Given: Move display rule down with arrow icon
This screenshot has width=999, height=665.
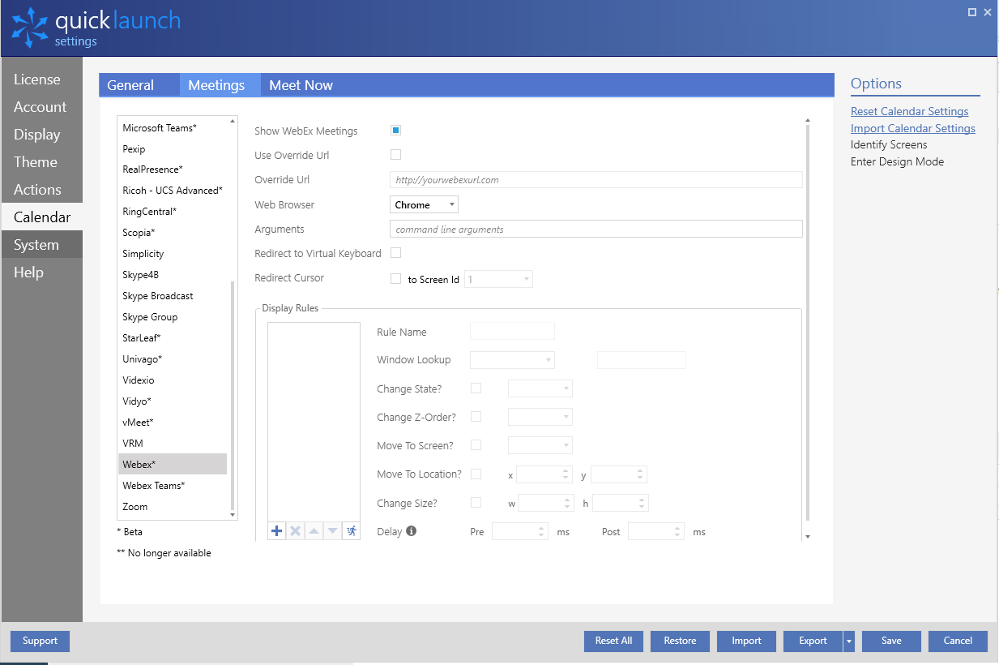Looking at the screenshot, I should coord(332,531).
